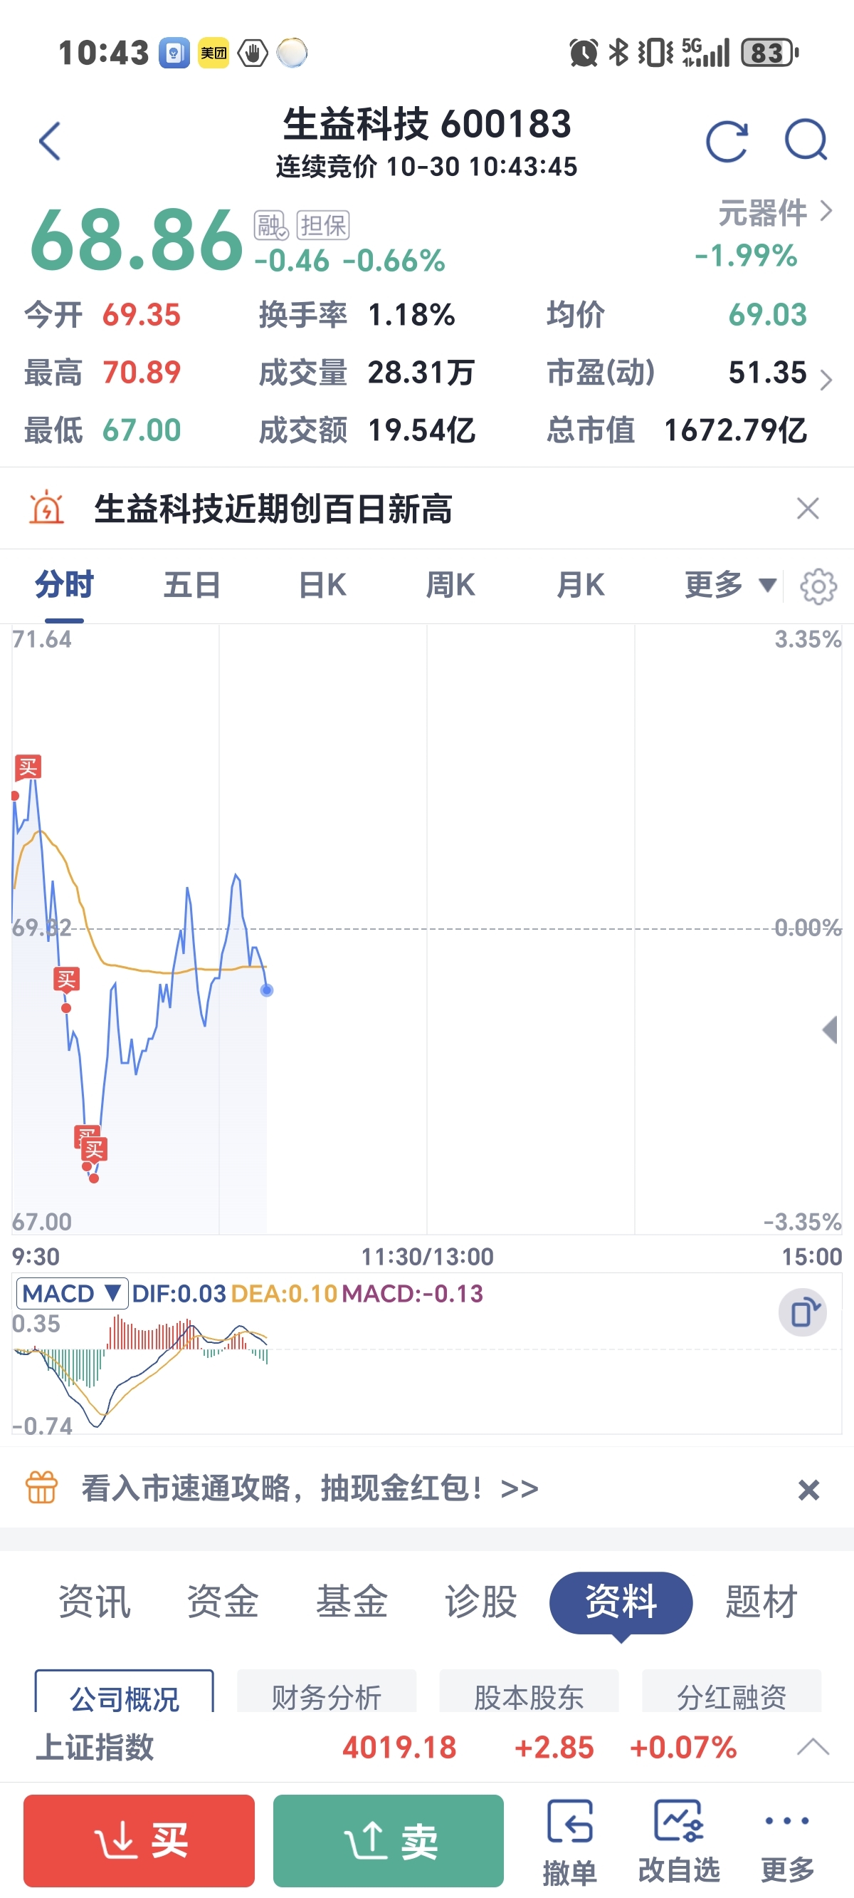Open chart settings gear icon
Image resolution: width=854 pixels, height=1898 pixels.
pos(818,586)
